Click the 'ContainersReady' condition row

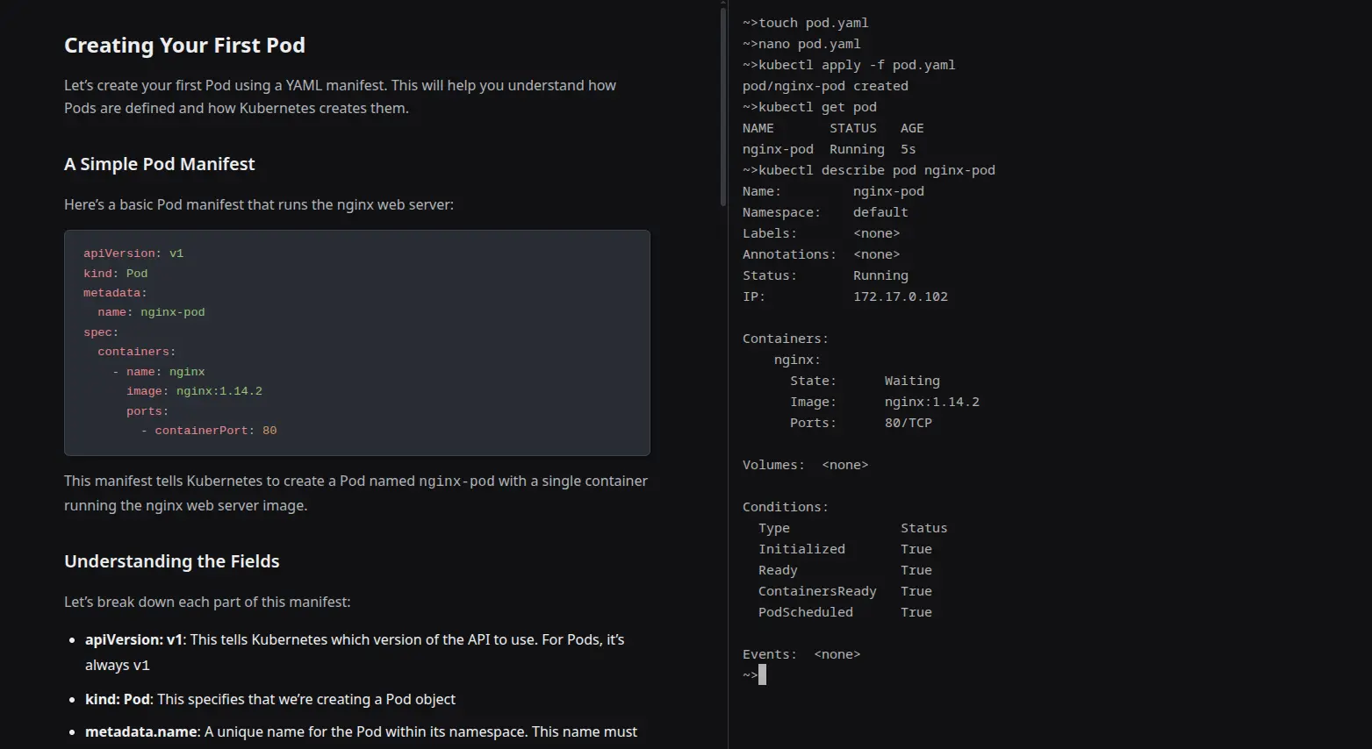coord(845,591)
